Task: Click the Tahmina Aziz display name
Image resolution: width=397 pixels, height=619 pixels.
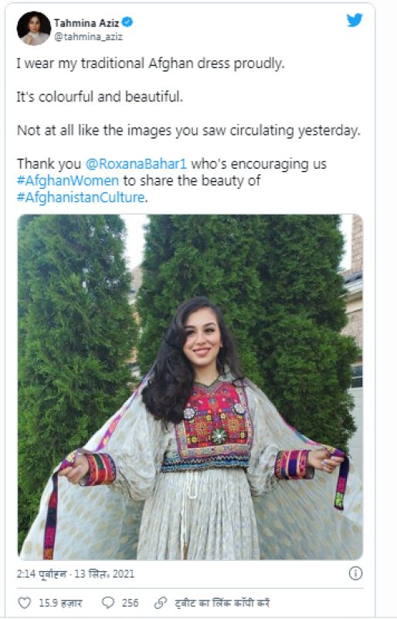Action: coord(87,23)
